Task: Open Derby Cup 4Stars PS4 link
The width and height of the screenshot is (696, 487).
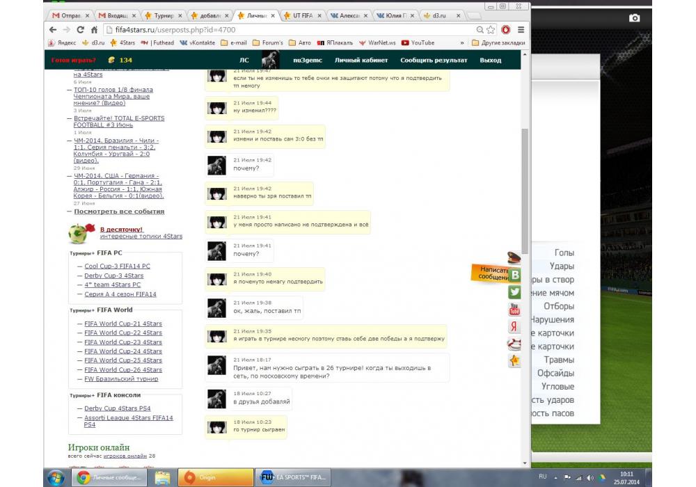Action: 117,408
